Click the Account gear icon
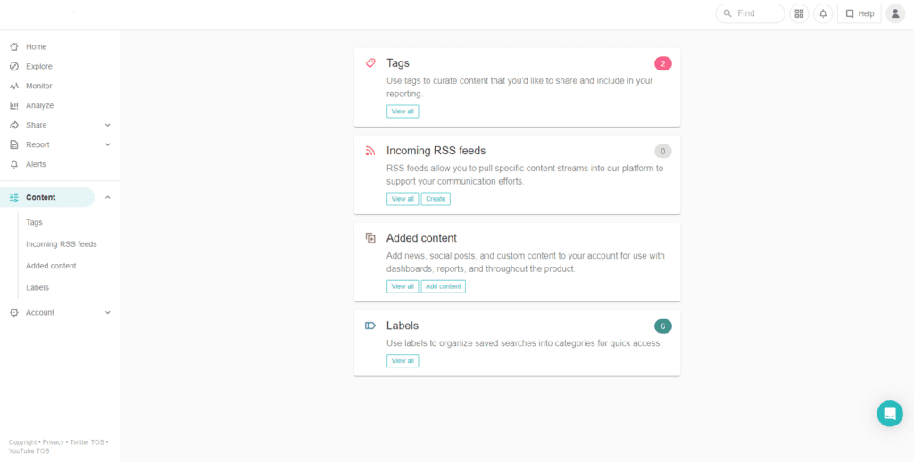Screen dimensions: 914x462 (x=14, y=313)
